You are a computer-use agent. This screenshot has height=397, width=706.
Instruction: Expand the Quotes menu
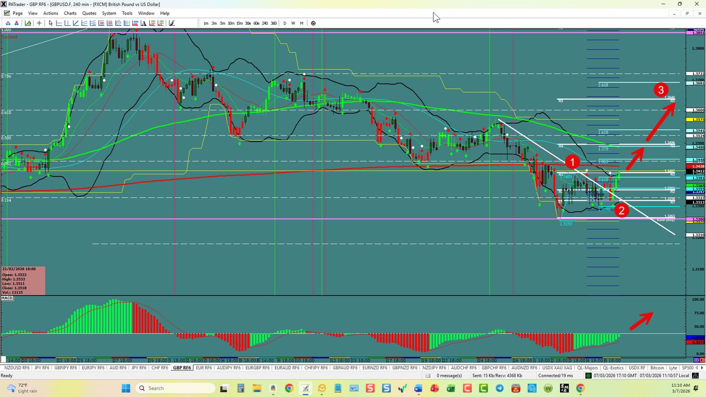pos(89,13)
